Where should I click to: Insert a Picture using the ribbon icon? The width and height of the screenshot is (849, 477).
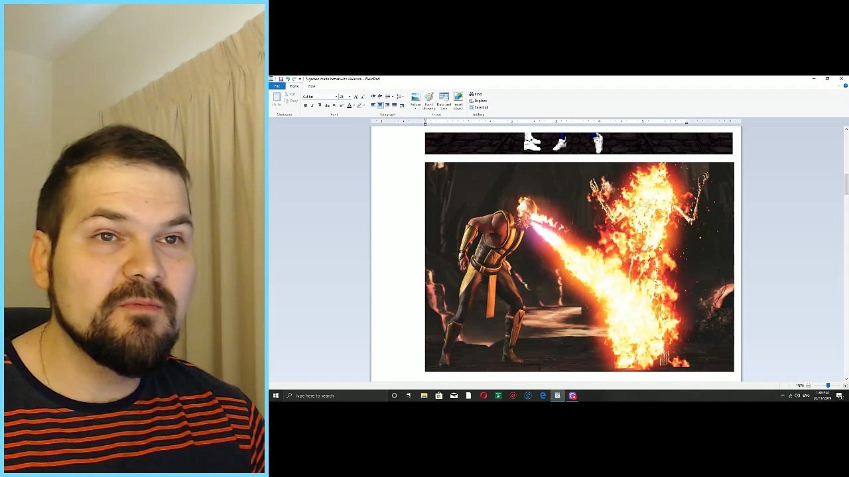[415, 97]
